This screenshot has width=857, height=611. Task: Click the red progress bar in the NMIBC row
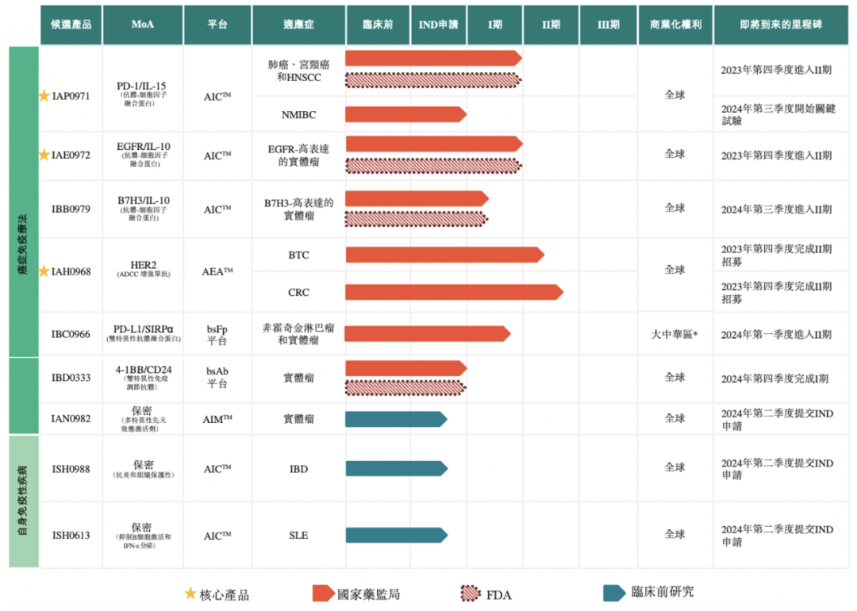(x=405, y=114)
